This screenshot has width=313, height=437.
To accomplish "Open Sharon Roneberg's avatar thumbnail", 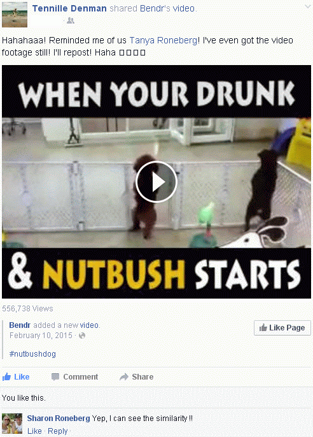I will click(12, 424).
